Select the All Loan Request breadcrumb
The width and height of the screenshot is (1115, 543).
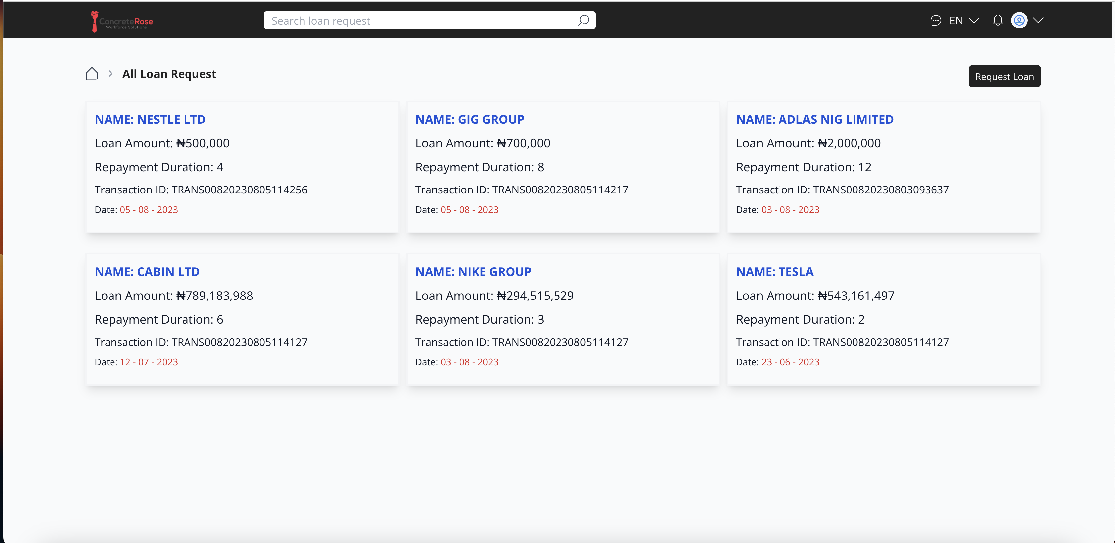coord(169,74)
